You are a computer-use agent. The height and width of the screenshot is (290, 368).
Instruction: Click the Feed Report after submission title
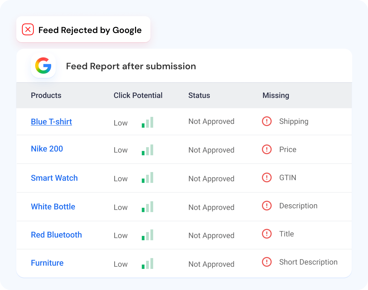point(131,66)
